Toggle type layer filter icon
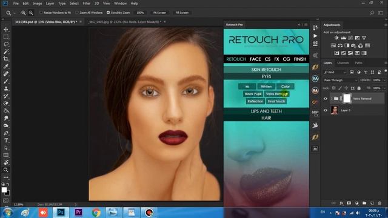 coord(366,72)
